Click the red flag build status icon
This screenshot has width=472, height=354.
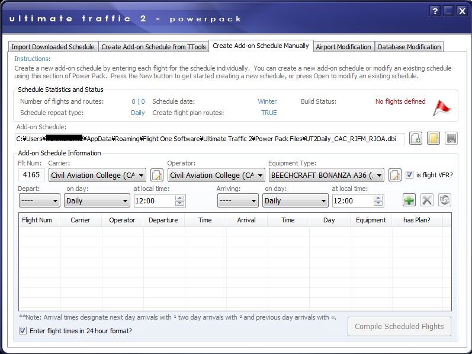tap(442, 107)
